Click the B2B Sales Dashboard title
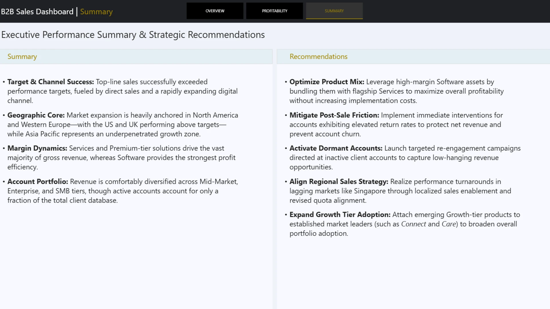Image resolution: width=550 pixels, height=309 pixels. (x=37, y=11)
